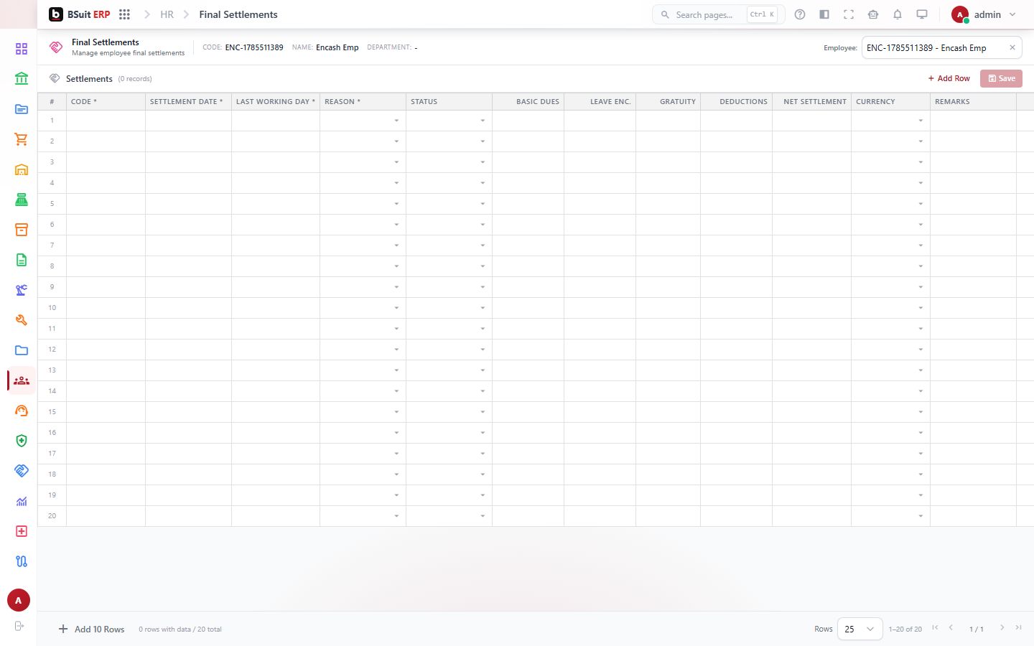1034x646 pixels.
Task: Click the Save button
Action: click(1001, 78)
